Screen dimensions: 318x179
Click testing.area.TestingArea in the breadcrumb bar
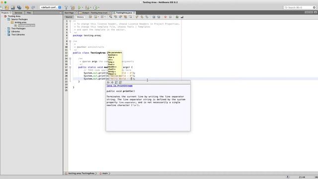pyautogui.click(x=81, y=174)
